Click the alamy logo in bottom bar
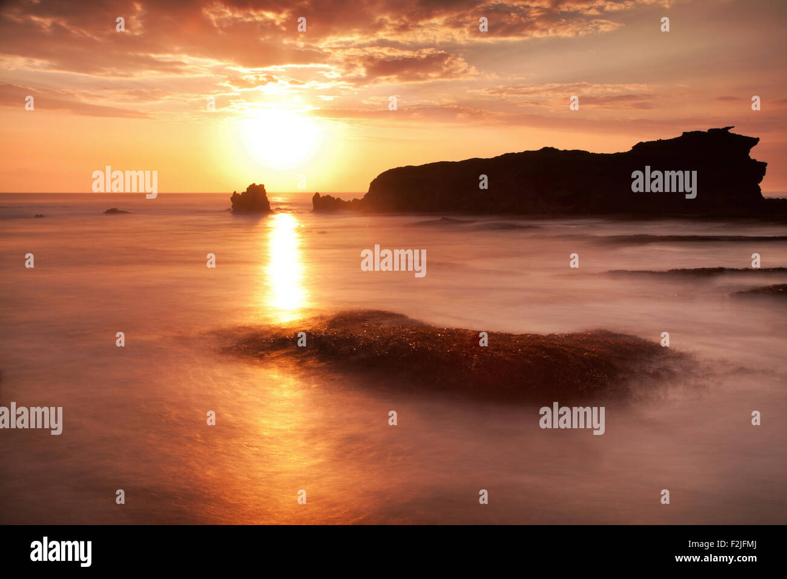The height and width of the screenshot is (579, 787). (x=61, y=552)
